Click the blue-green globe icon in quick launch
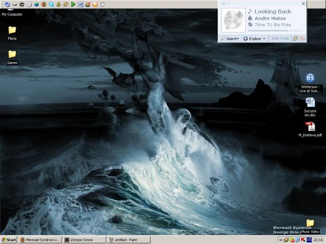 (37, 4)
